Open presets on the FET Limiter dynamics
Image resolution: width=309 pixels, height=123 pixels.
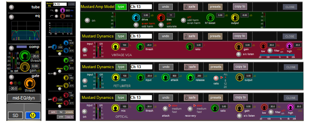216,67
